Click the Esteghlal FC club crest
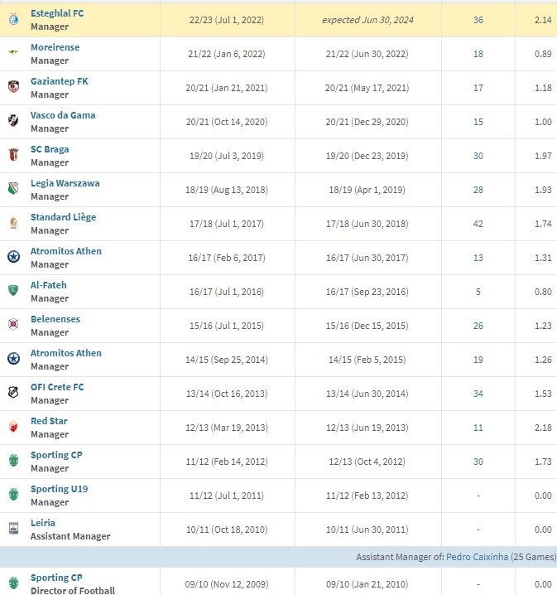 (13, 19)
